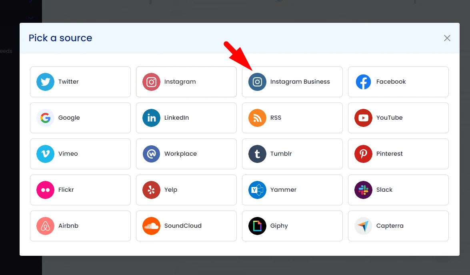Choose the Tumblr t icon source

point(257,154)
